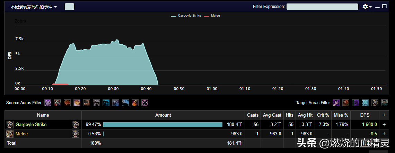
Task: Click inside the Filter Expression input field
Action: tap(322, 7)
